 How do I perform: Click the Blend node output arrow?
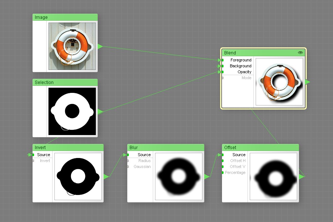[307, 82]
